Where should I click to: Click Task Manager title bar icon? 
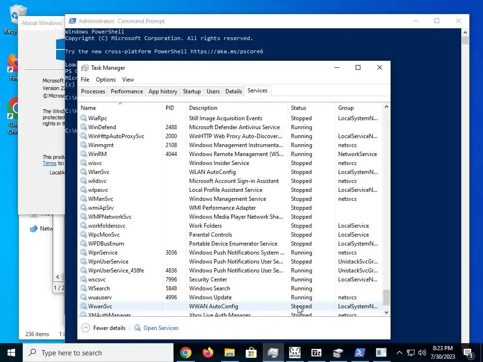click(x=85, y=68)
